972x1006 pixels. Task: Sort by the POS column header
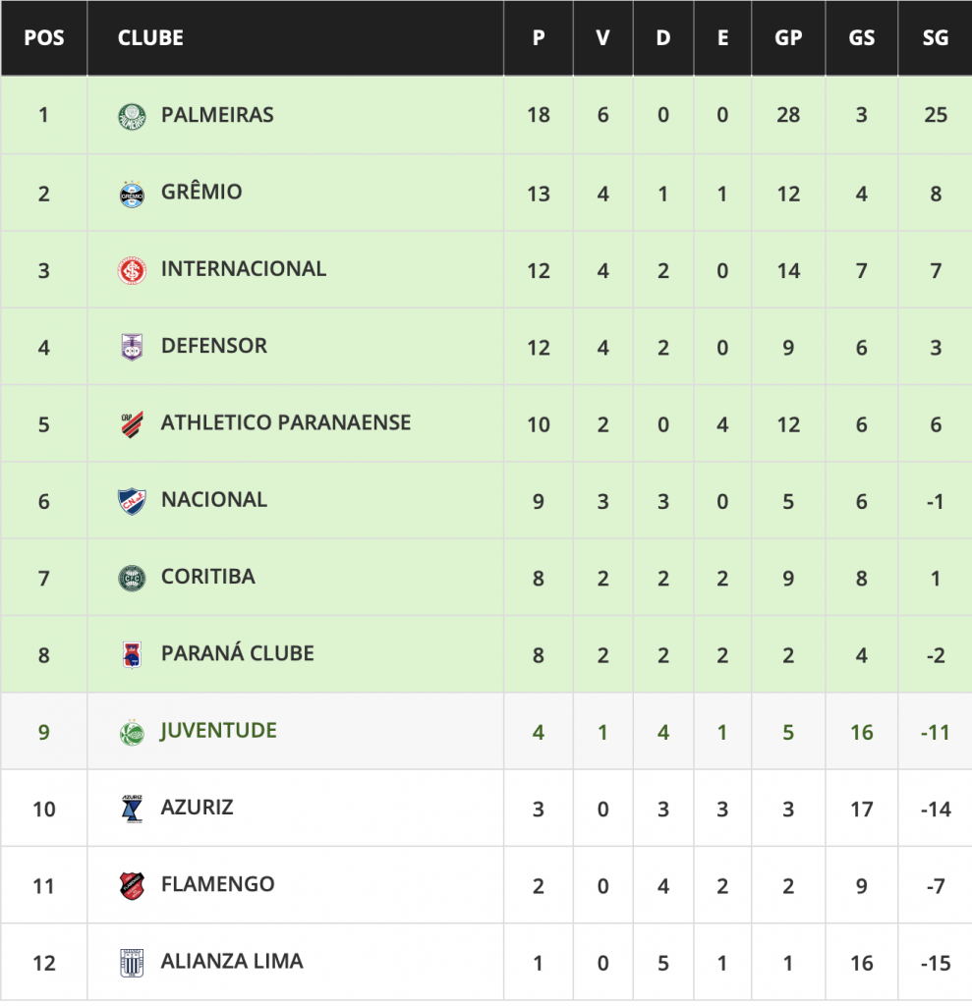click(43, 38)
